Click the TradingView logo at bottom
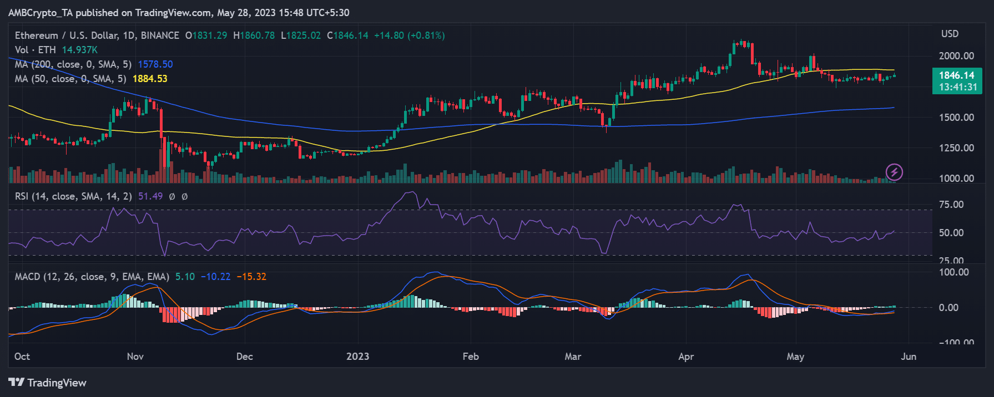Screen dimensions: 994x397 tap(48, 383)
